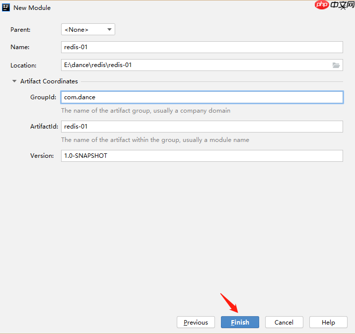Click the "ArtifactId:" label
The height and width of the screenshot is (334, 355).
click(x=44, y=127)
